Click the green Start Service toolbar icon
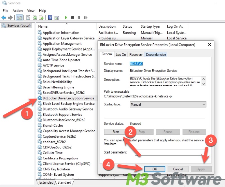Viewport: 225px width, 187px height. point(66,17)
